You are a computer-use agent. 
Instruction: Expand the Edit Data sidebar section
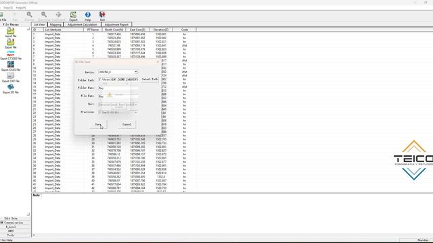[x=11, y=219]
